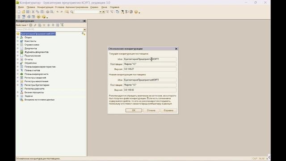Image resolution: width=286 pixels, height=161 pixels.
Task: Click the Copy toolbar icon
Action: click(38, 12)
